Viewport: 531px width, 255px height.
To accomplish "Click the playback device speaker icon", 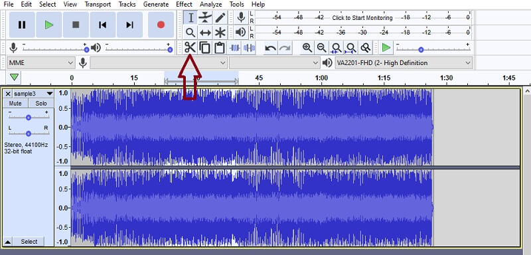I will [327, 62].
